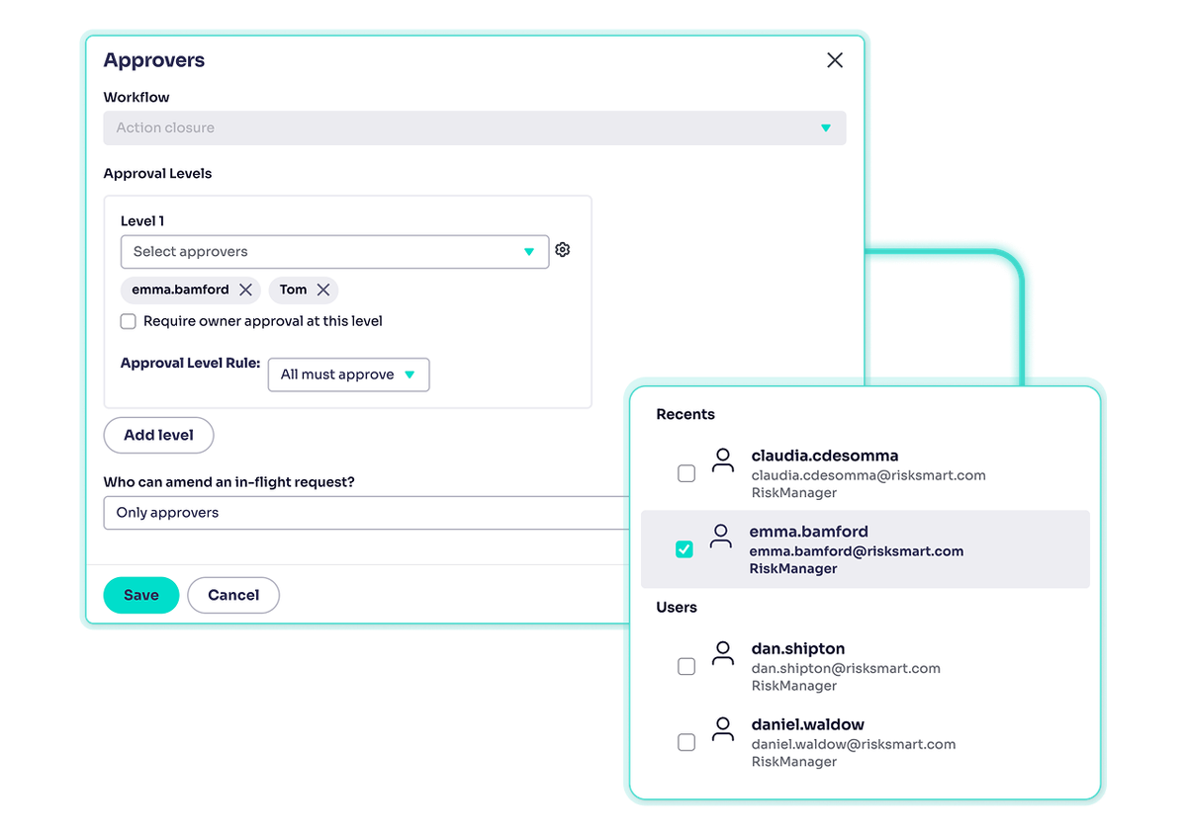Remove emma.bamford from selected approvers
Image resolution: width=1187 pixels, height=835 pixels.
click(246, 290)
